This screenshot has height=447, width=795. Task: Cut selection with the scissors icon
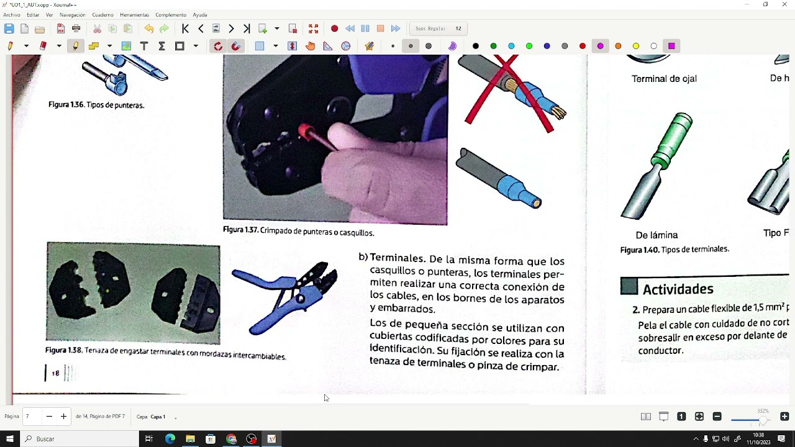pyautogui.click(x=98, y=29)
